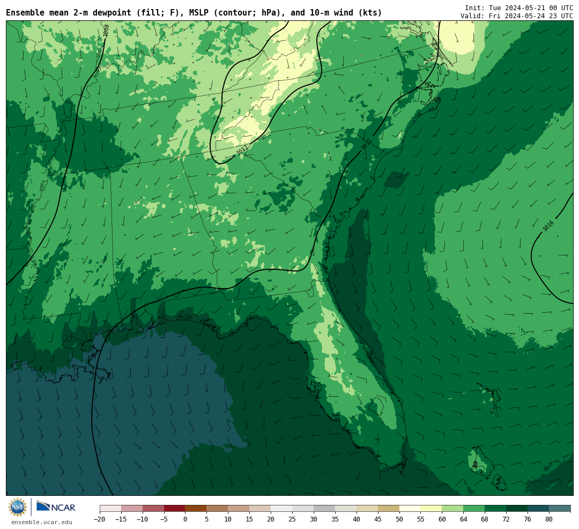Click the colorbar tick label 20

click(271, 519)
